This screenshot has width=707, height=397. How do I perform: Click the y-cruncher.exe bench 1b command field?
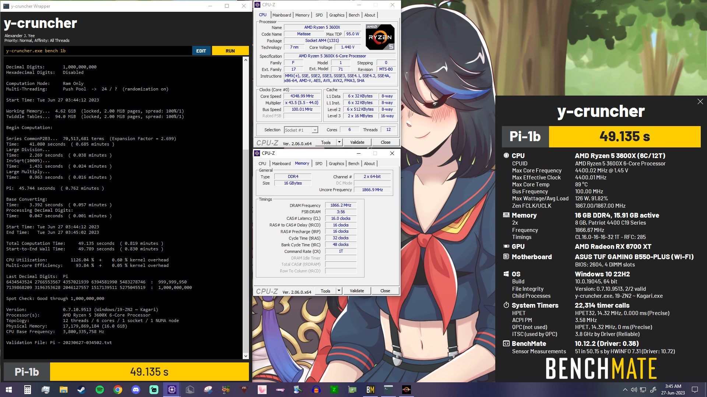[x=98, y=51]
